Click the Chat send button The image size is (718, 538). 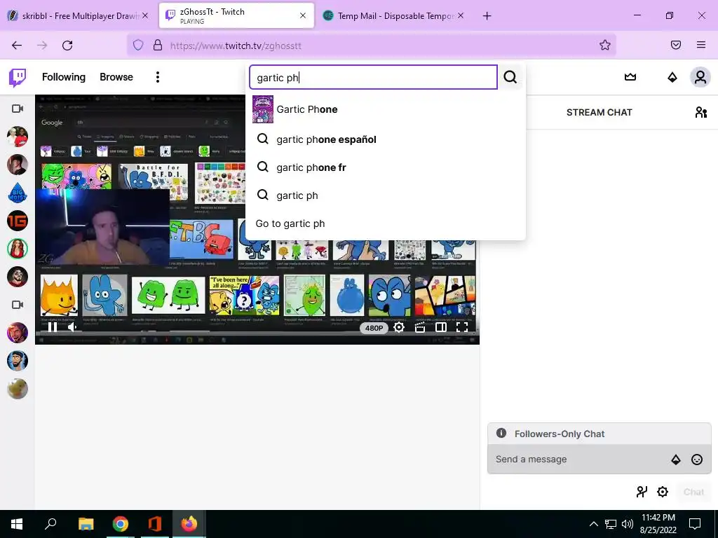point(693,492)
